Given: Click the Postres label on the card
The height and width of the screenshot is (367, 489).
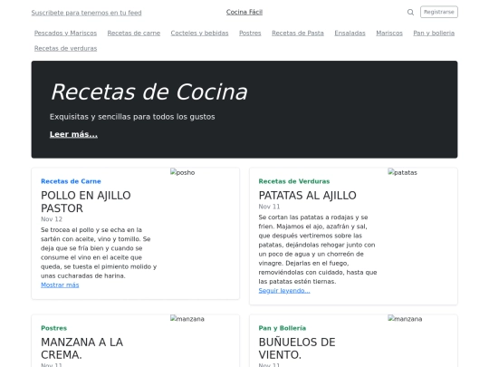Looking at the screenshot, I should 54,328.
